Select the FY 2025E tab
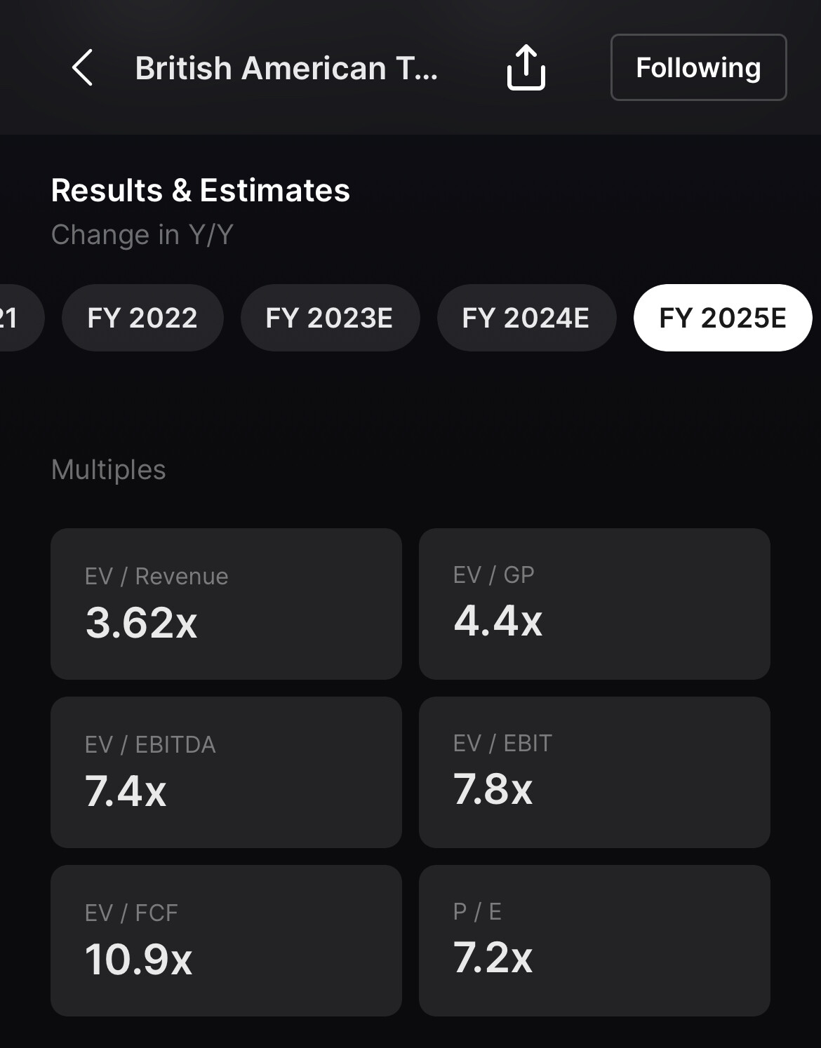The height and width of the screenshot is (1048, 821). coord(723,318)
